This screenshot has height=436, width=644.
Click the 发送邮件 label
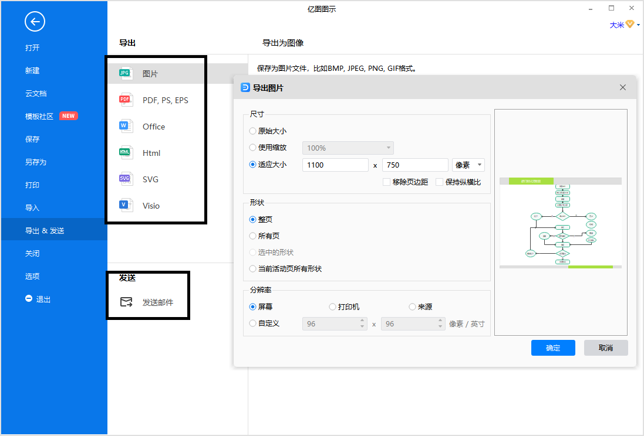(158, 302)
